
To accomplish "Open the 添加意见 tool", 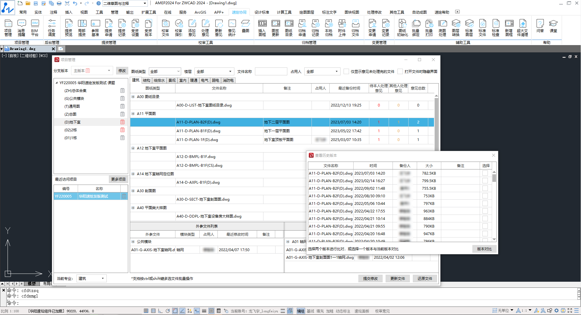I will tap(192, 28).
